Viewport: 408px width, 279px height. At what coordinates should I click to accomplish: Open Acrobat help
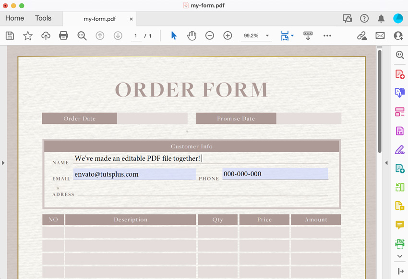(364, 18)
